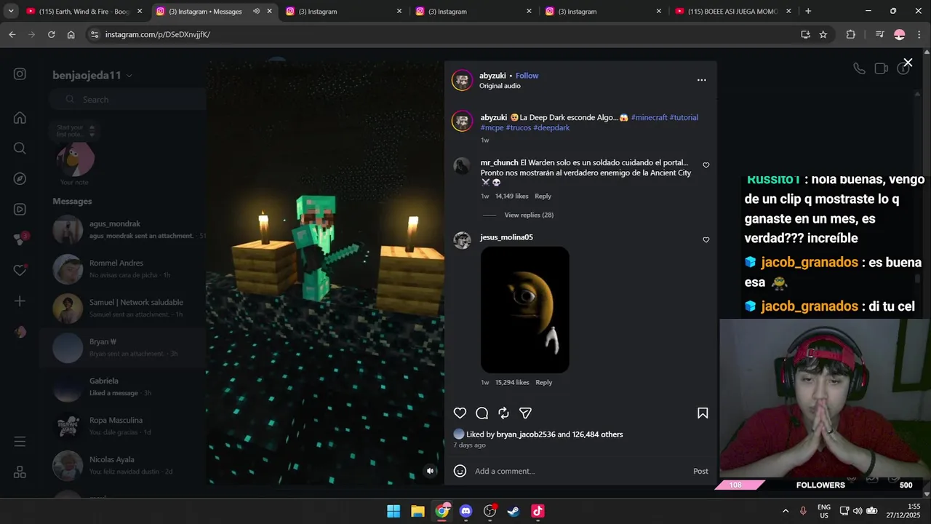The height and width of the screenshot is (524, 931).
Task: Reply to mr_chunch's comment
Action: (543, 196)
